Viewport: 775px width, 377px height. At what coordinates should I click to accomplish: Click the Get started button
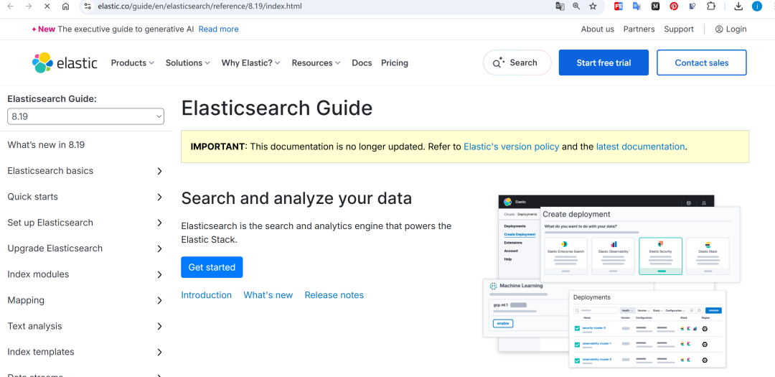point(212,267)
